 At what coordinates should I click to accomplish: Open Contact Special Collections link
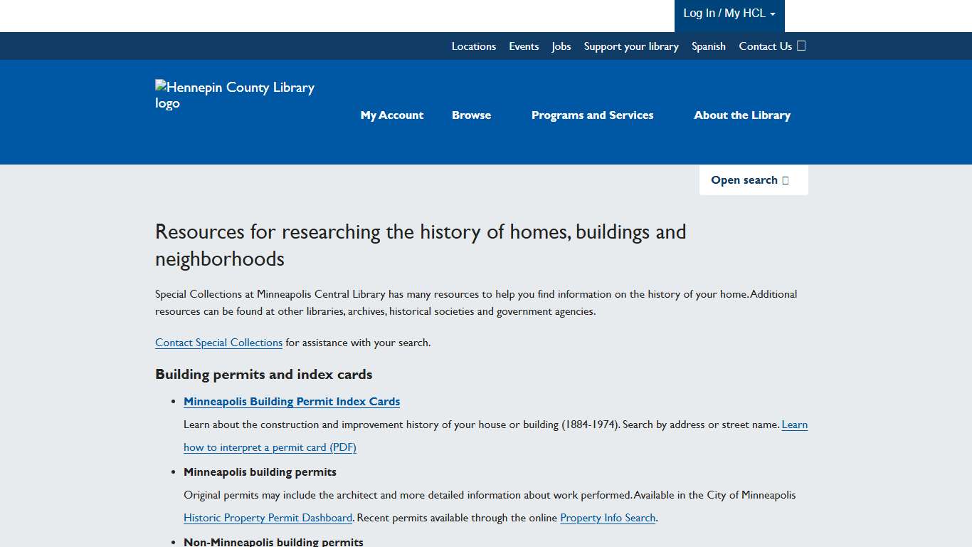click(218, 343)
